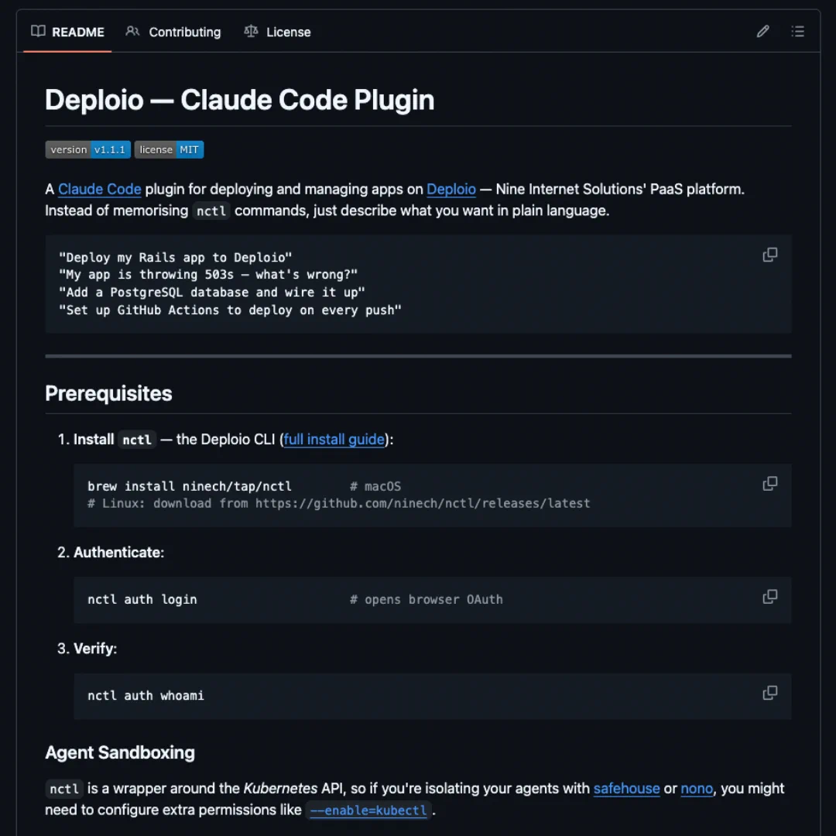Click the "# opens browser OAuth" comment
Screen dimensions: 836x836
tap(426, 599)
